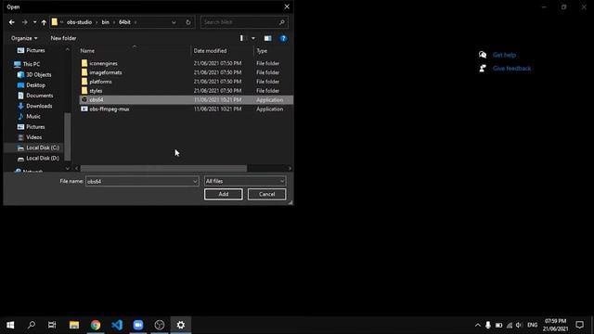
Task: Go back using the Back arrow
Action: pyautogui.click(x=12, y=22)
